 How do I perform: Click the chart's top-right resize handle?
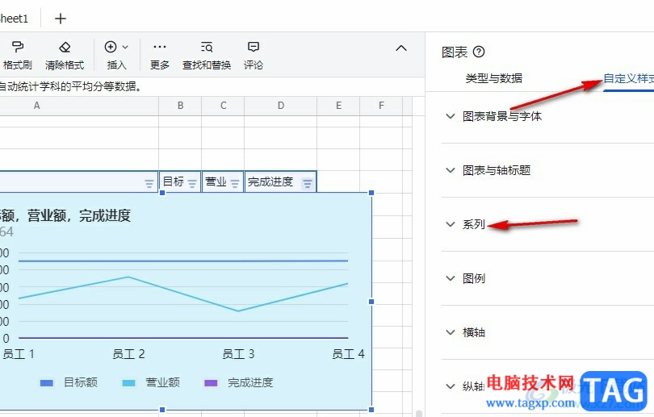click(371, 193)
